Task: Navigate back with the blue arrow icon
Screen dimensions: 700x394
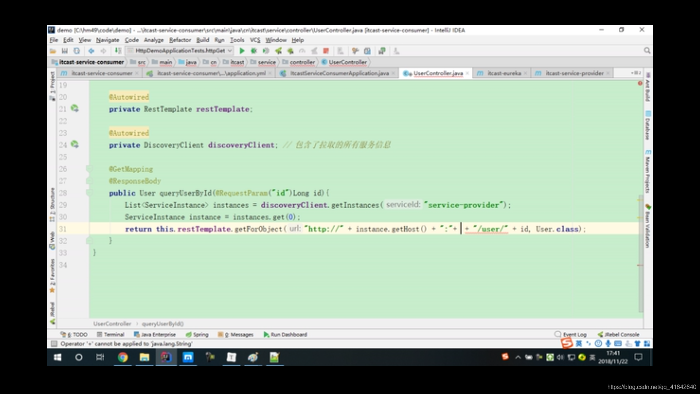Action: pos(91,51)
